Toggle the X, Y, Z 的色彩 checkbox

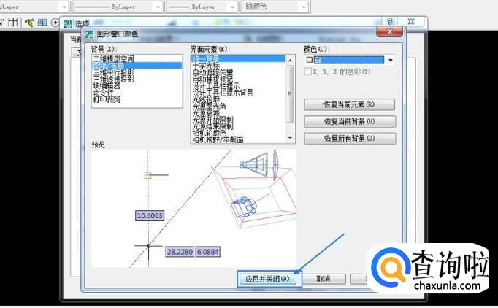pos(307,72)
